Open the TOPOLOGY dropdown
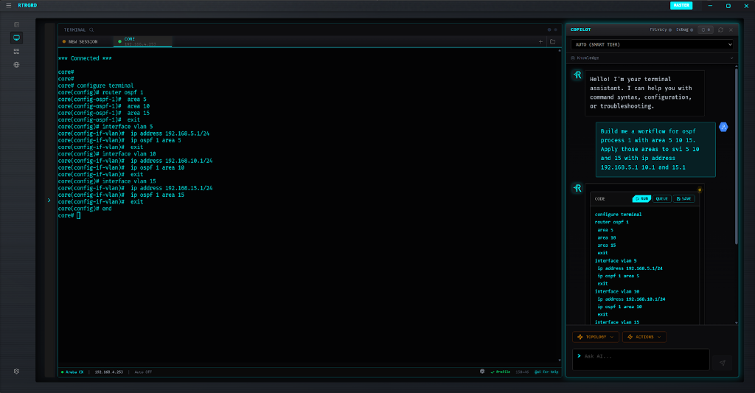Image resolution: width=755 pixels, height=393 pixels. pyautogui.click(x=596, y=337)
